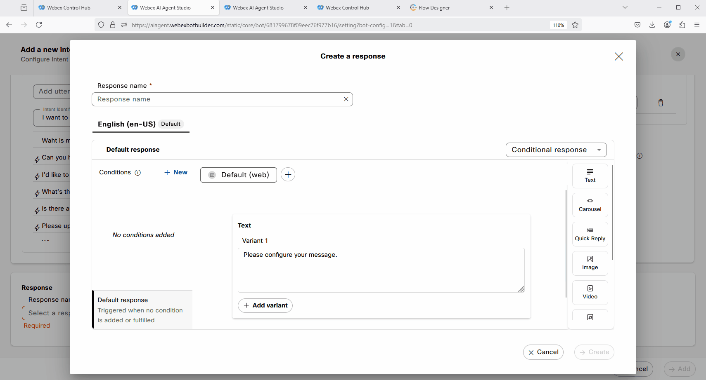
Task: Click the Conditions info icon
Action: [x=138, y=173]
